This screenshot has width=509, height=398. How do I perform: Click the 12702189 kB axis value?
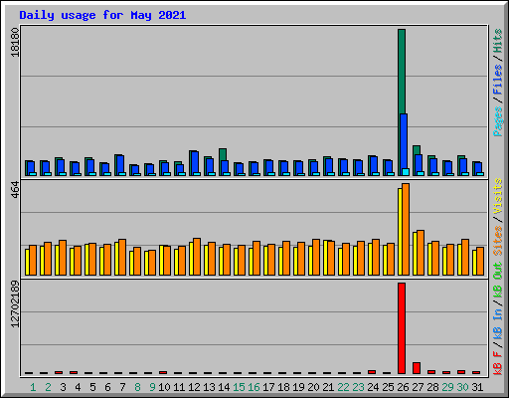[15, 304]
